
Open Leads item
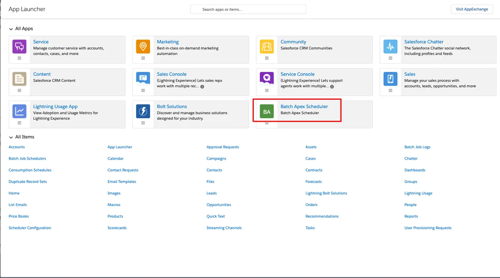tap(212, 193)
